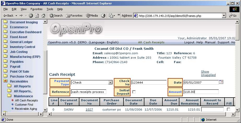
Task: Click the Amount input field
Action: pos(201,92)
